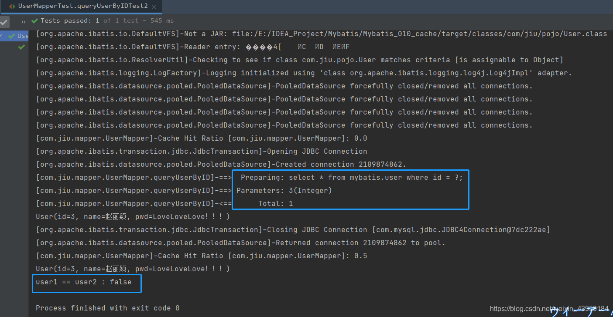Image resolution: width=613 pixels, height=317 pixels.
Task: Click the 'Opening JDBC Connection' log line
Action: [x=202, y=151]
